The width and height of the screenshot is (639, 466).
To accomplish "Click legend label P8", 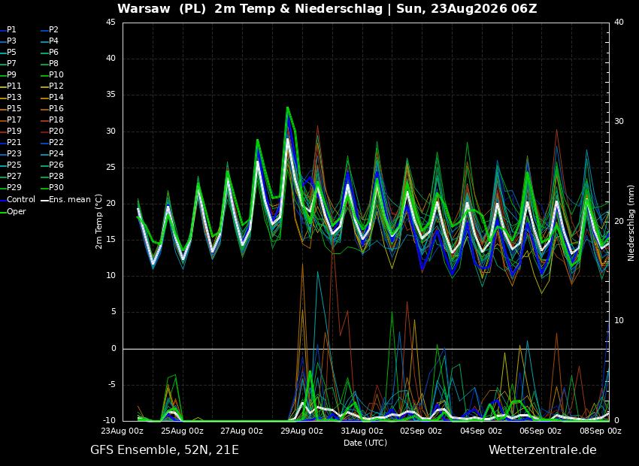I will pos(53,64).
